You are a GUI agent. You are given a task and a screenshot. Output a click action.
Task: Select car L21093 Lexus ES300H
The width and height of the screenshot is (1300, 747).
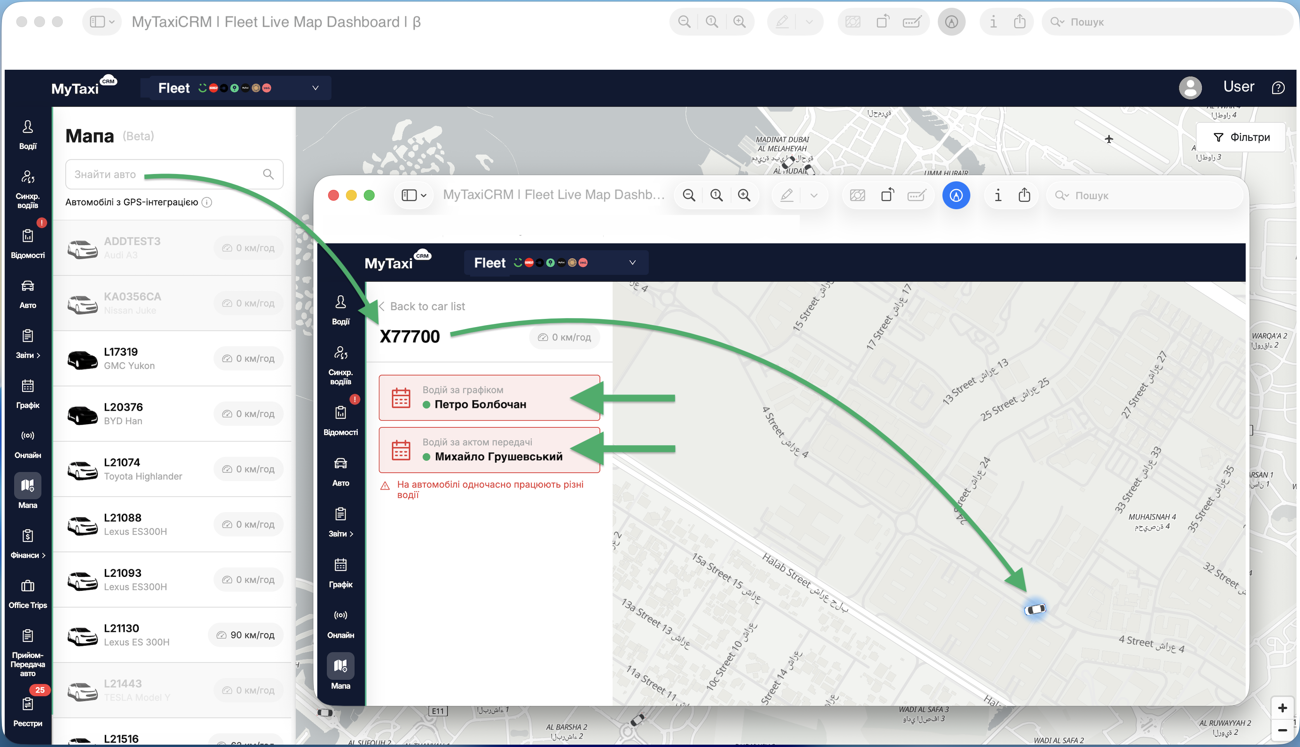(173, 580)
